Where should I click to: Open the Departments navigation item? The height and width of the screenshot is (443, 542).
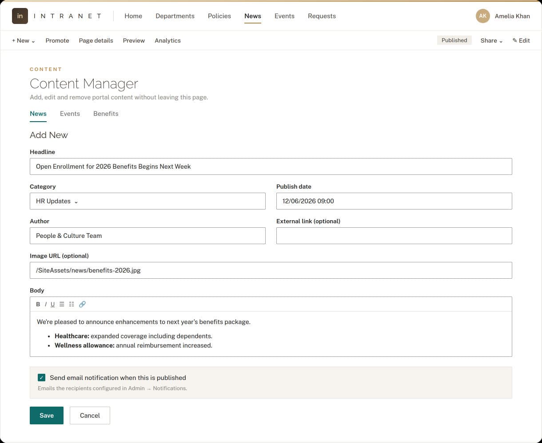click(x=175, y=16)
